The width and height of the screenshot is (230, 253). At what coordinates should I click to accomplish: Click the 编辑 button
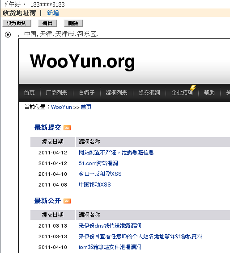(47, 23)
